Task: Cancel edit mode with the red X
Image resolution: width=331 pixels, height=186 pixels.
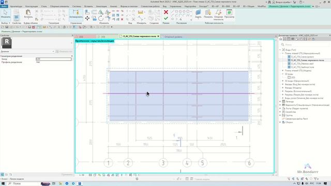Action: pyautogui.click(x=166, y=12)
